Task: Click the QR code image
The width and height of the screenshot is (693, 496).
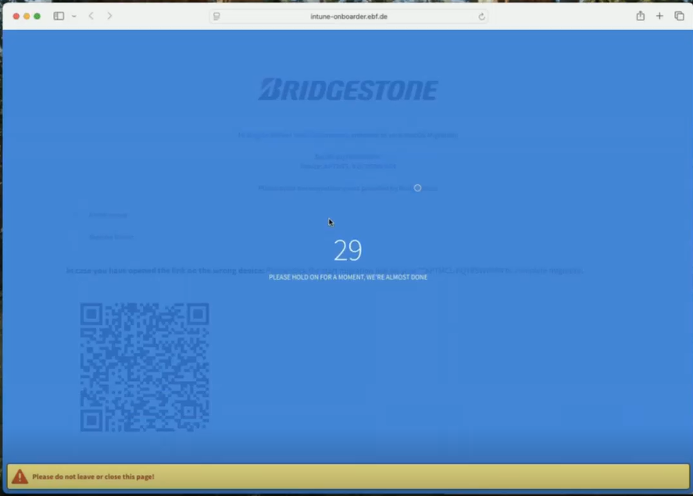Action: coord(145,367)
